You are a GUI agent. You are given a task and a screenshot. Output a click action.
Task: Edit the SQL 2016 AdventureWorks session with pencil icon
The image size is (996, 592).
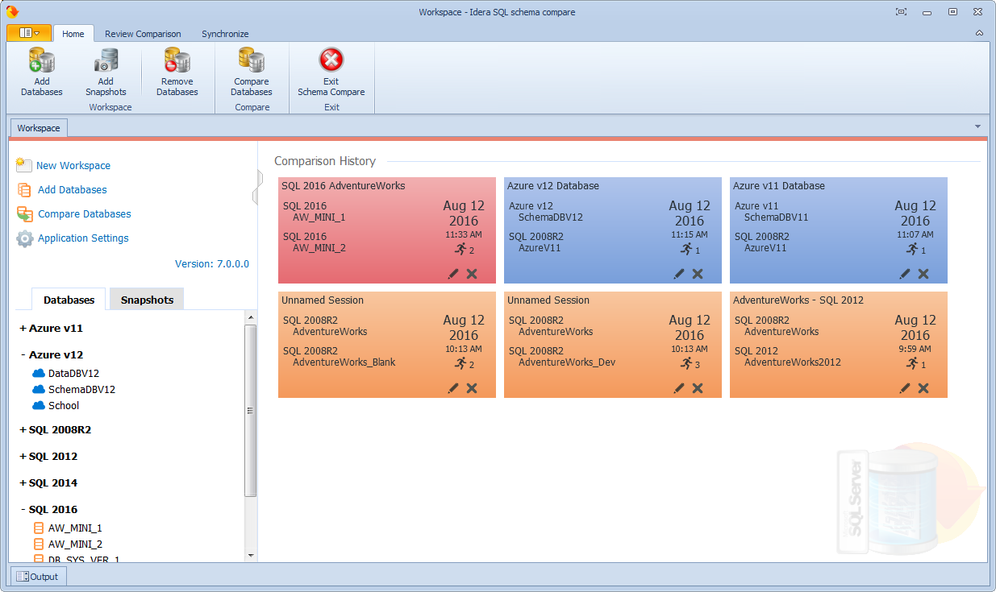[453, 274]
